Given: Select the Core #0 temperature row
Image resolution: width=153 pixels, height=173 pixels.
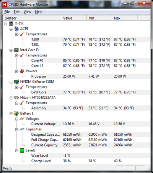Looking at the screenshot, I should click(x=90, y=60).
